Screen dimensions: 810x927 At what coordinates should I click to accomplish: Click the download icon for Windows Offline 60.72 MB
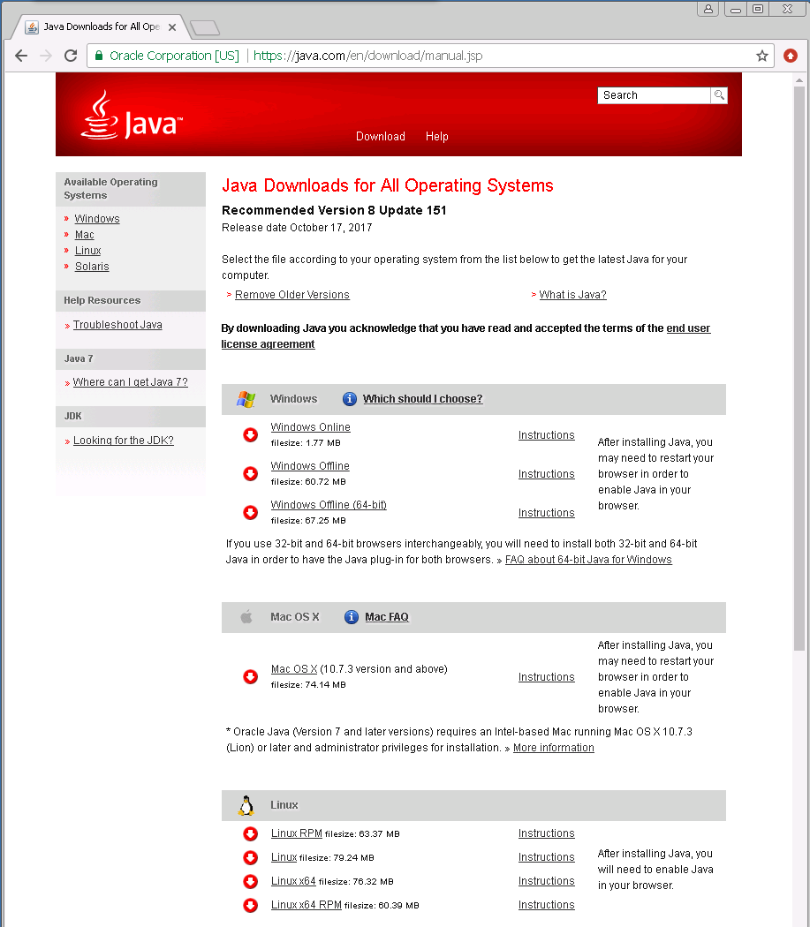[250, 473]
